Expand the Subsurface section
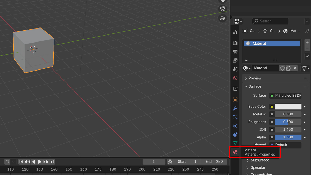311x175 pixels. (258, 160)
